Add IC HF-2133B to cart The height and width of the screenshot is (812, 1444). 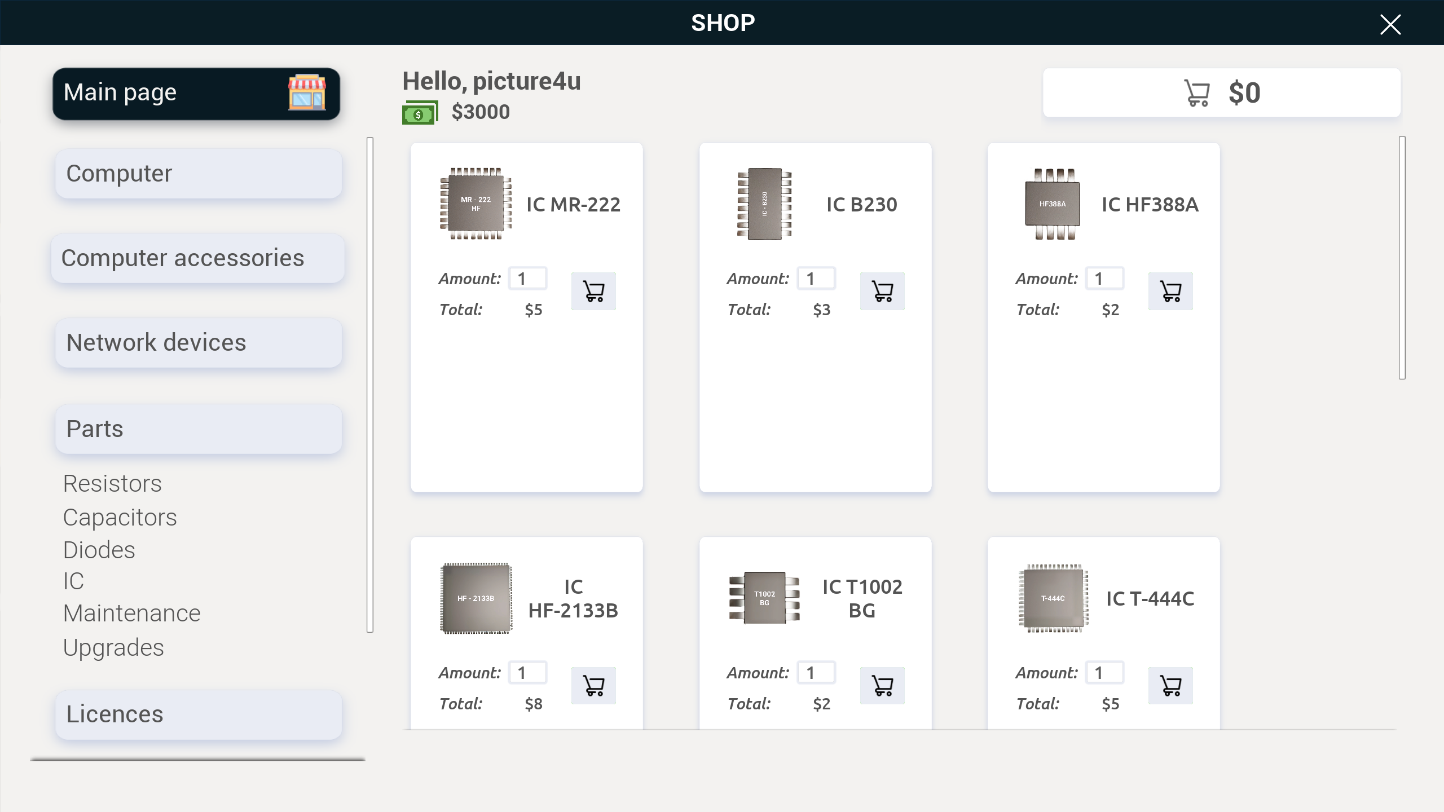coord(593,686)
